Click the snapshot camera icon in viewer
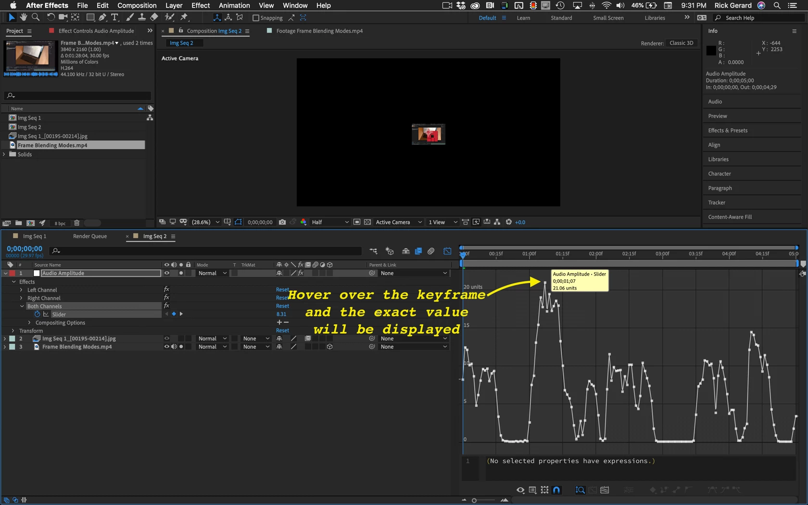Image resolution: width=808 pixels, height=505 pixels. [282, 222]
